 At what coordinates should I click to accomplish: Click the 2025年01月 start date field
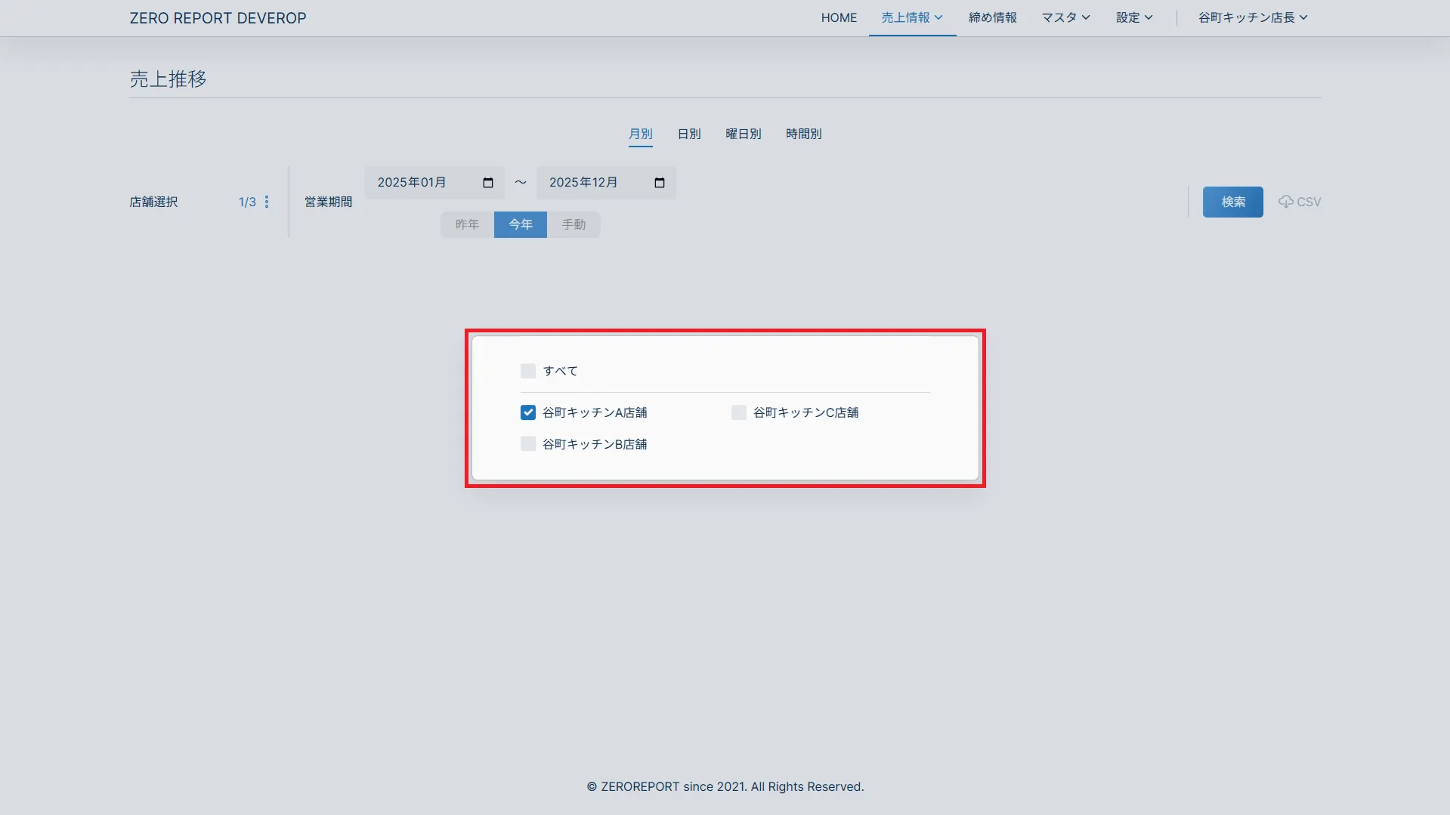423,183
